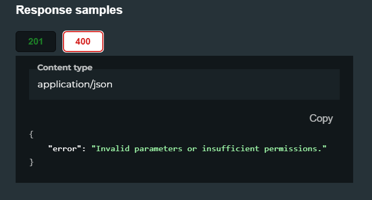This screenshot has height=200, width=372.
Task: Open the application/json content type field
Action: [x=184, y=84]
